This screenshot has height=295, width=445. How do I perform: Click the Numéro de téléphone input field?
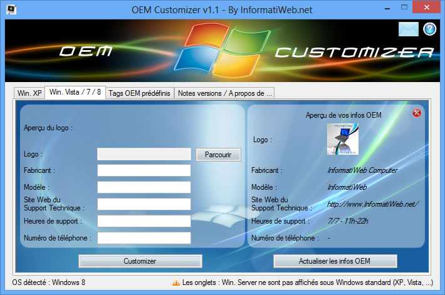point(144,238)
